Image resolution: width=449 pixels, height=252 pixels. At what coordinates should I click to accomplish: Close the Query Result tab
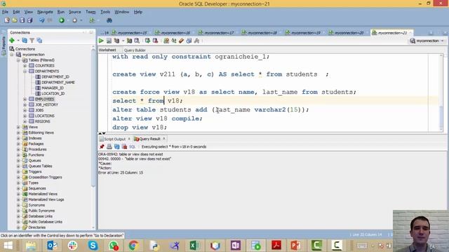click(164, 139)
